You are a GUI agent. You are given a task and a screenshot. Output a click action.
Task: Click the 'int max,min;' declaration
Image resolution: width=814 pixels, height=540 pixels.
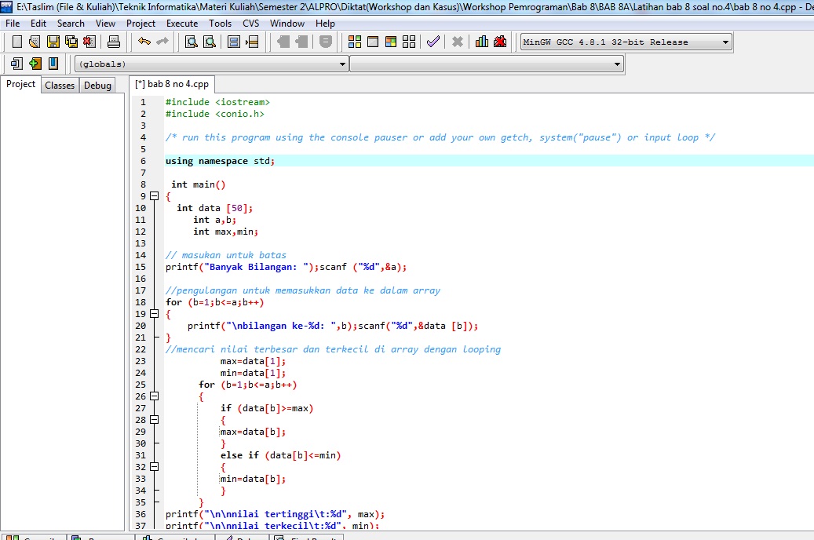click(x=226, y=232)
